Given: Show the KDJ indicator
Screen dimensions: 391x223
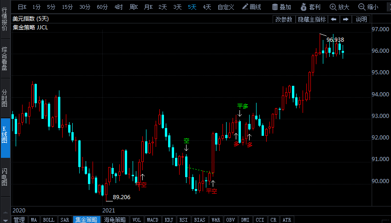Looking at the screenshot, I should point(169,220).
